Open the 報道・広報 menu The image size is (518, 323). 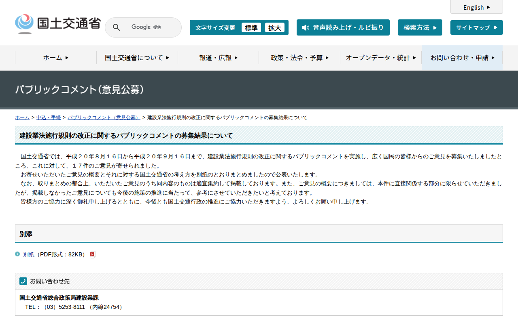[x=217, y=57]
